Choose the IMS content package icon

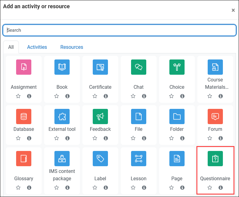(x=62, y=159)
